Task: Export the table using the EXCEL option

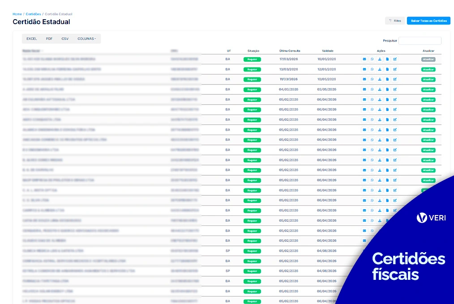Action: tap(31, 38)
